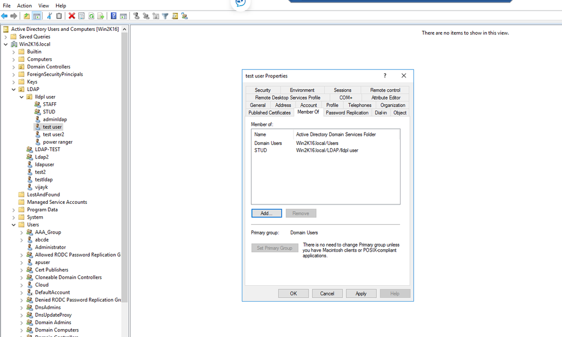Open the Action menu
The width and height of the screenshot is (562, 337).
point(24,6)
